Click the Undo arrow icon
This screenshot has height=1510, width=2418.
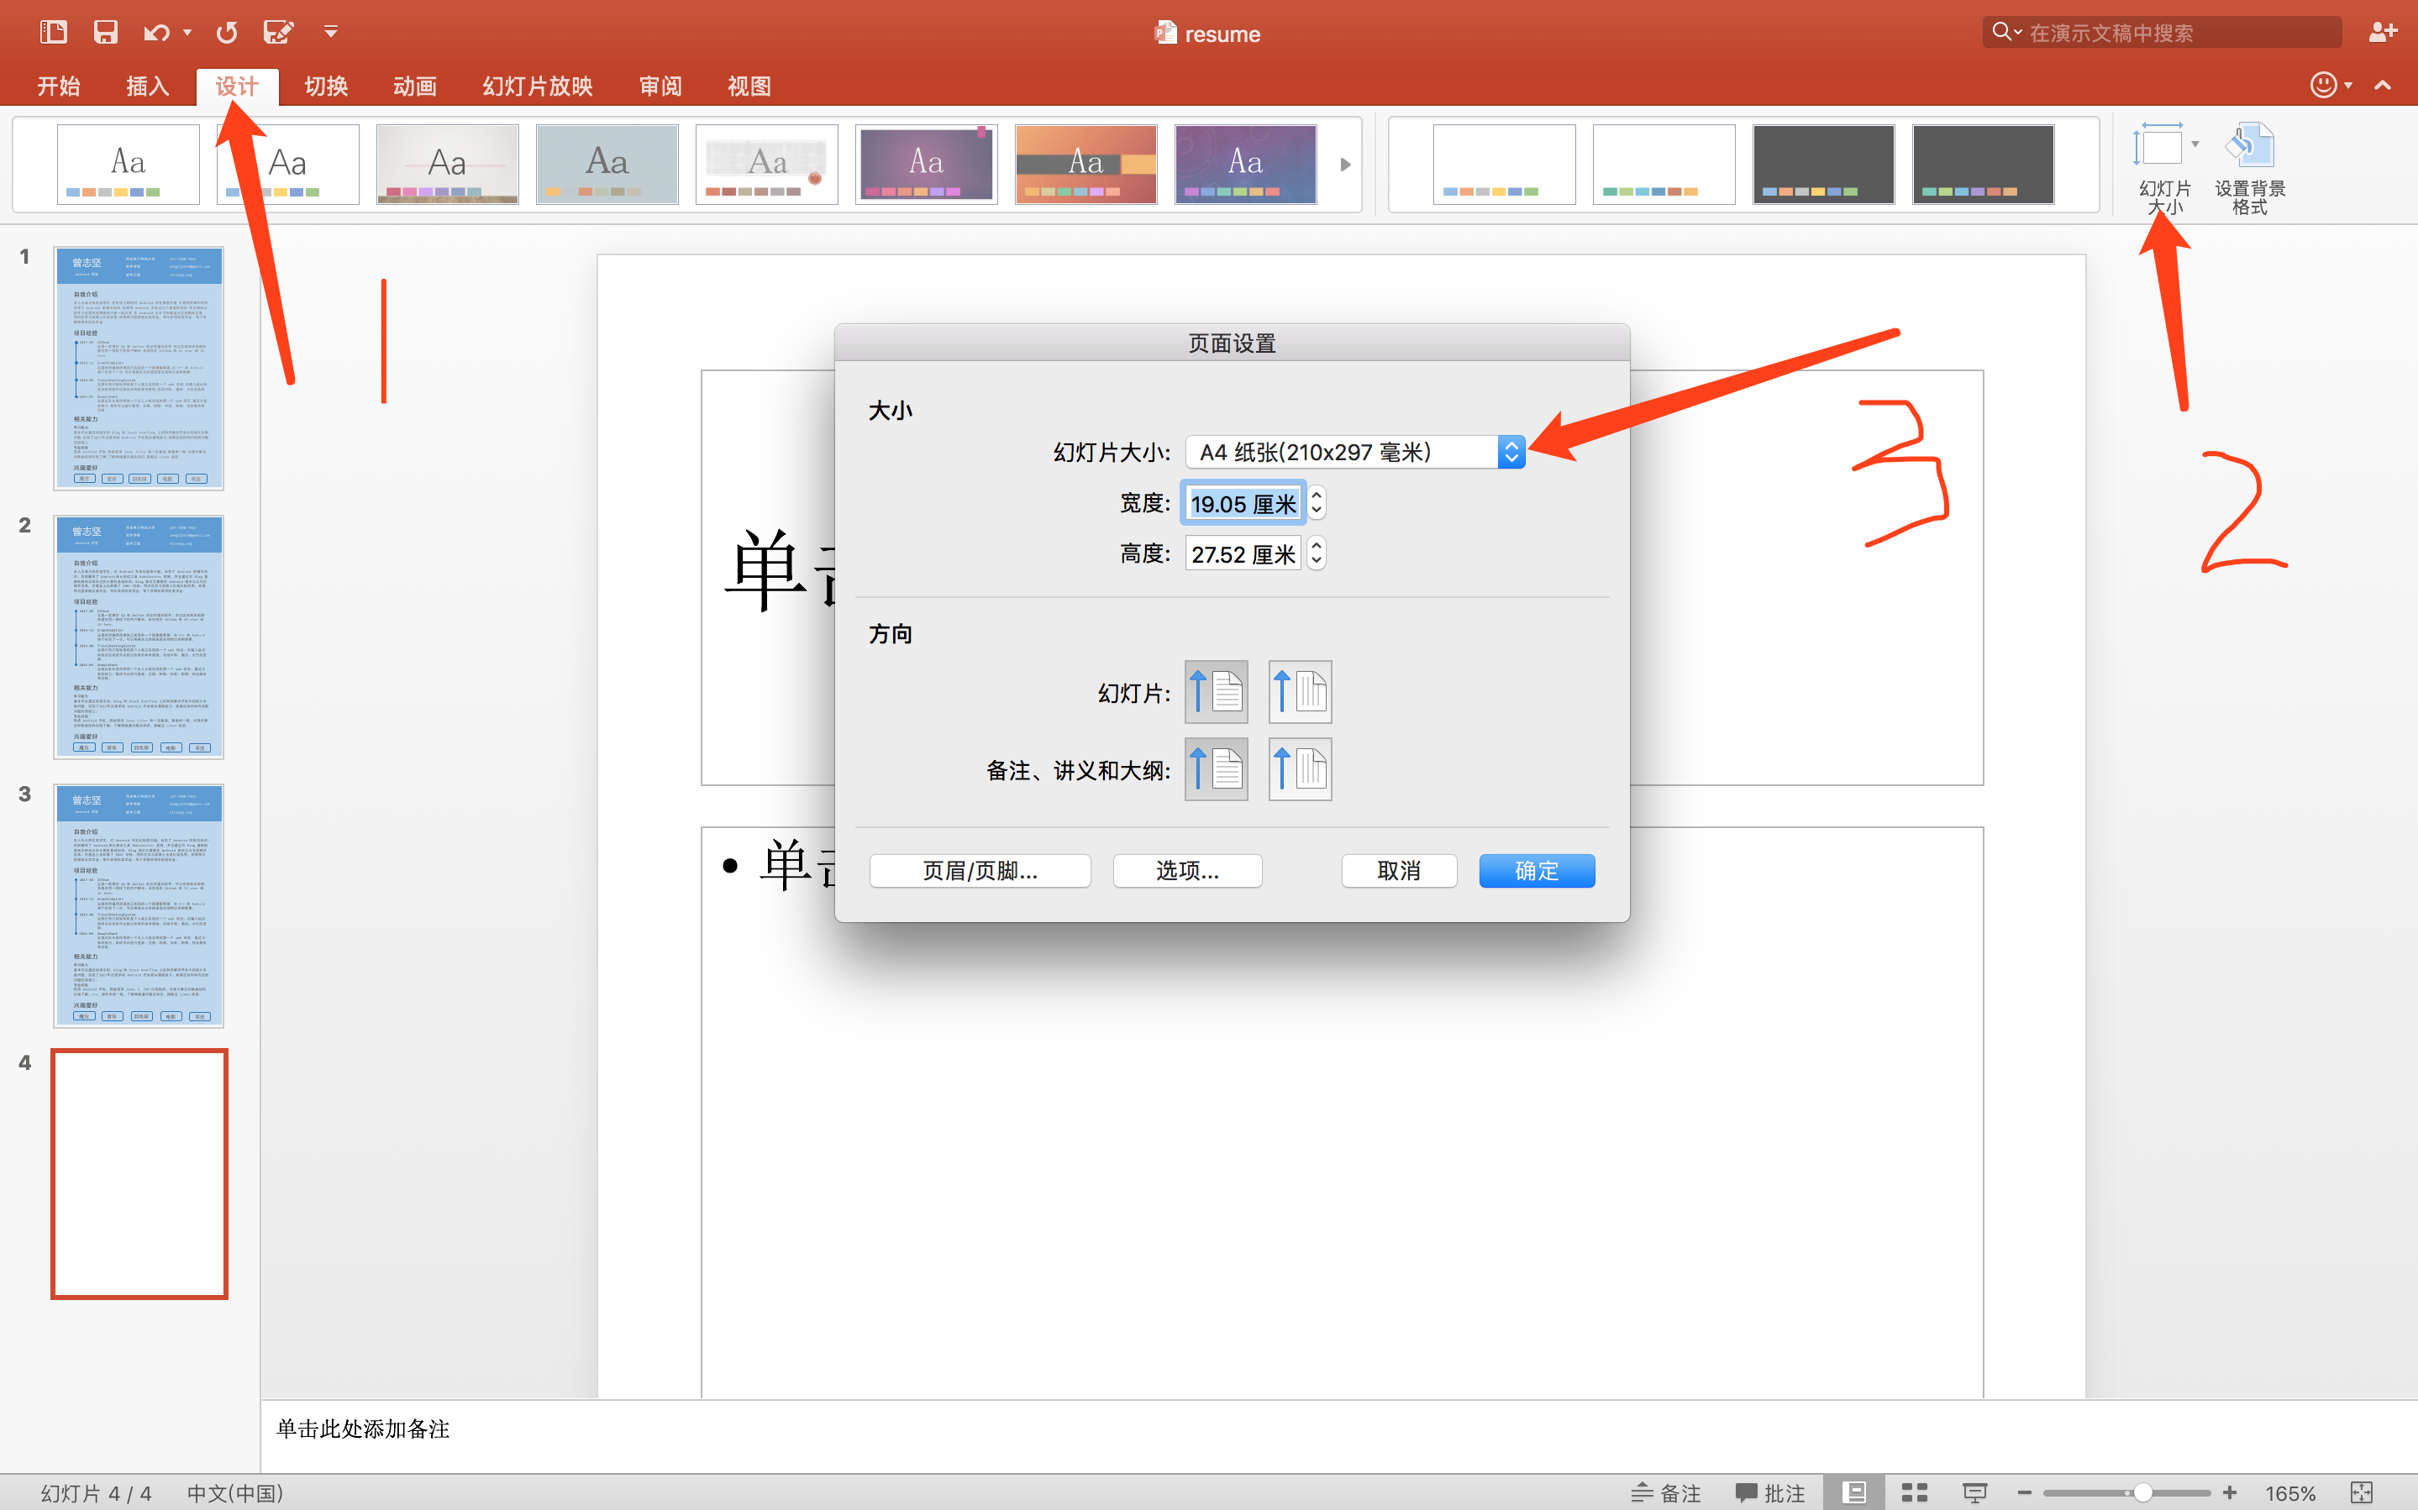point(155,32)
